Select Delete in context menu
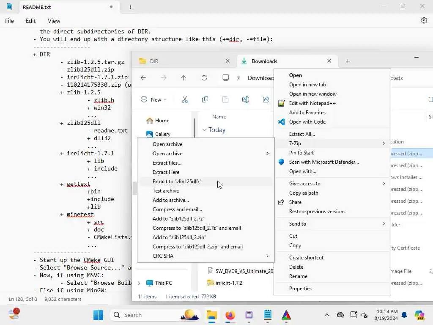The width and height of the screenshot is (433, 325). [332, 267]
